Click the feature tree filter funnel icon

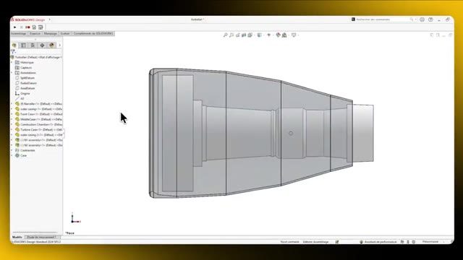coord(13,51)
